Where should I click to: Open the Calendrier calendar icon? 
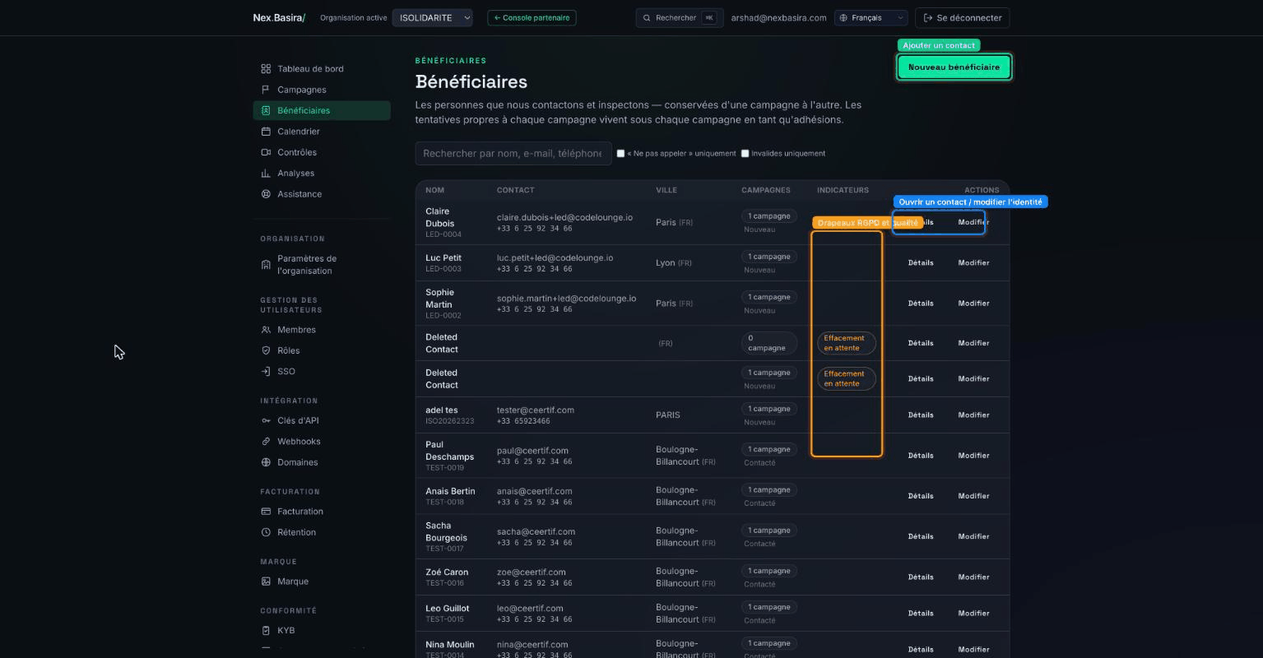coord(266,132)
